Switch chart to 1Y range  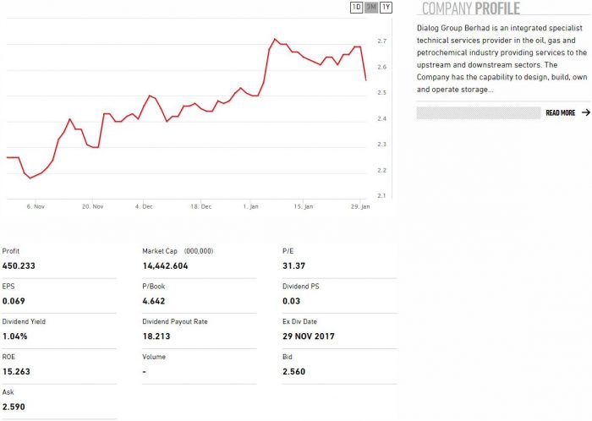[x=386, y=8]
